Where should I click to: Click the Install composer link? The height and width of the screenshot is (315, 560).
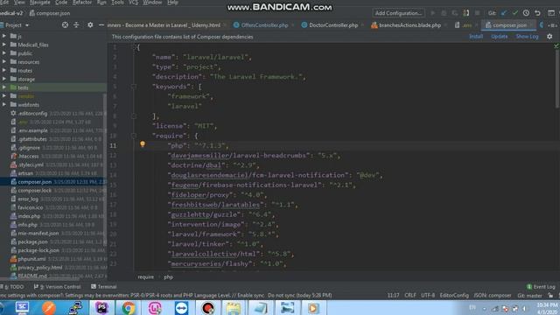pyautogui.click(x=476, y=37)
